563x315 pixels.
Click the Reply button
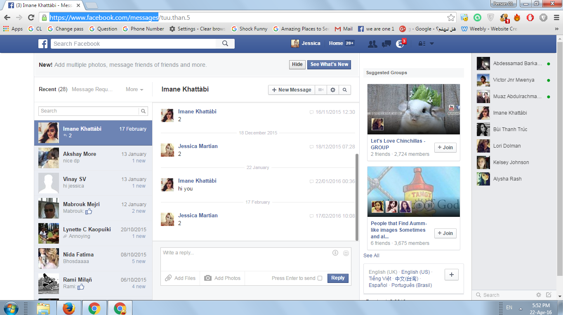pyautogui.click(x=338, y=278)
